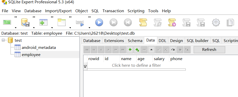Click the new window with star icon
This screenshot has width=238, height=97.
tap(61, 22)
